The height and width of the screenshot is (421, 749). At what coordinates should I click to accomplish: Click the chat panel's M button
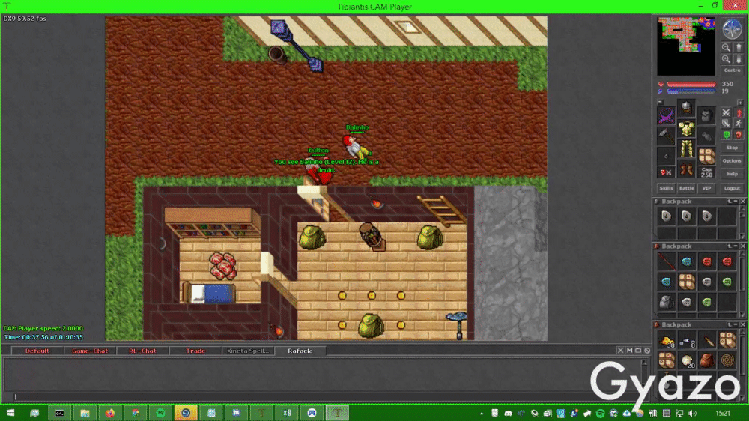pyautogui.click(x=629, y=351)
